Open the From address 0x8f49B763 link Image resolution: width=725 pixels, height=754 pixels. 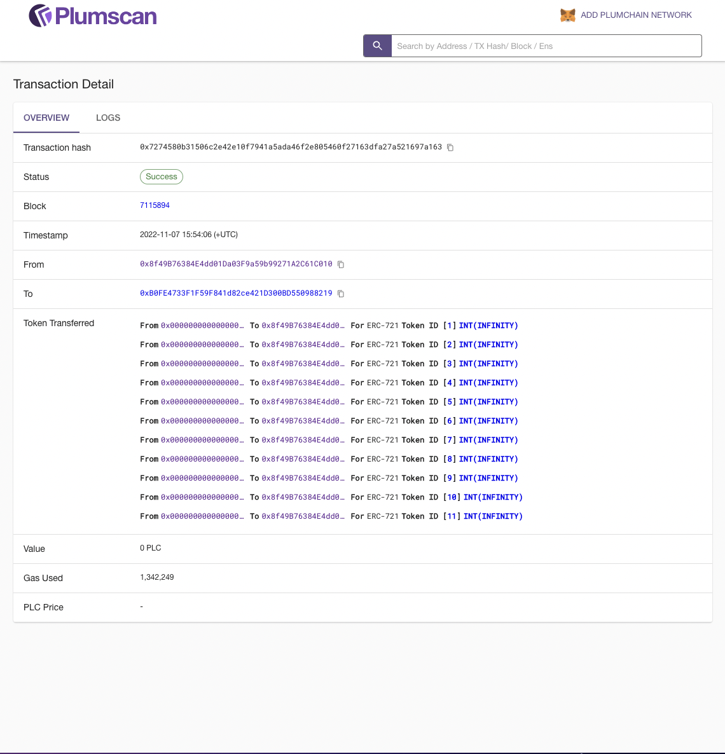[236, 264]
